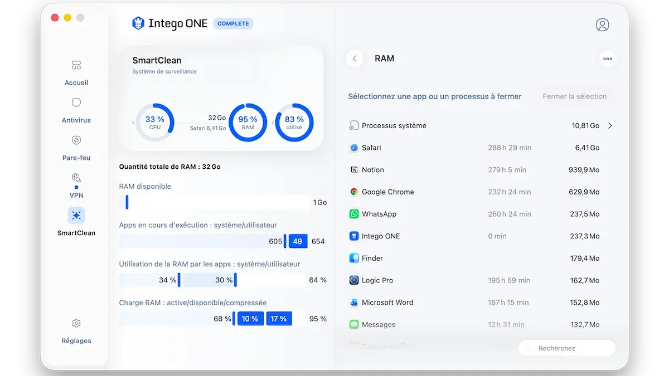
Task: Select the Microsoft Word process name
Action: pyautogui.click(x=387, y=302)
